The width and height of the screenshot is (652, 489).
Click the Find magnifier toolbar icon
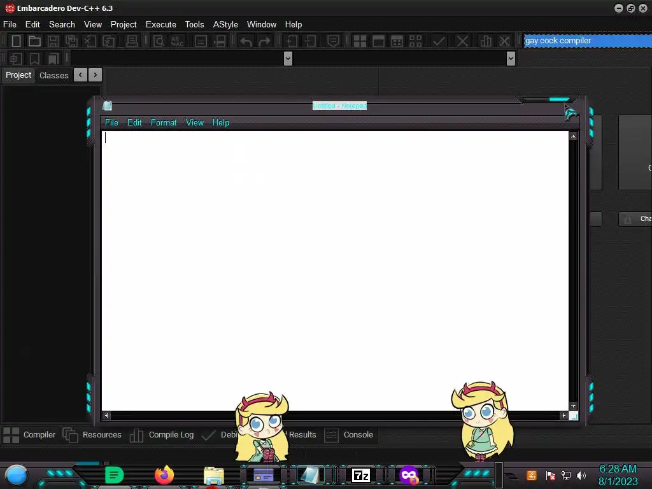(159, 41)
